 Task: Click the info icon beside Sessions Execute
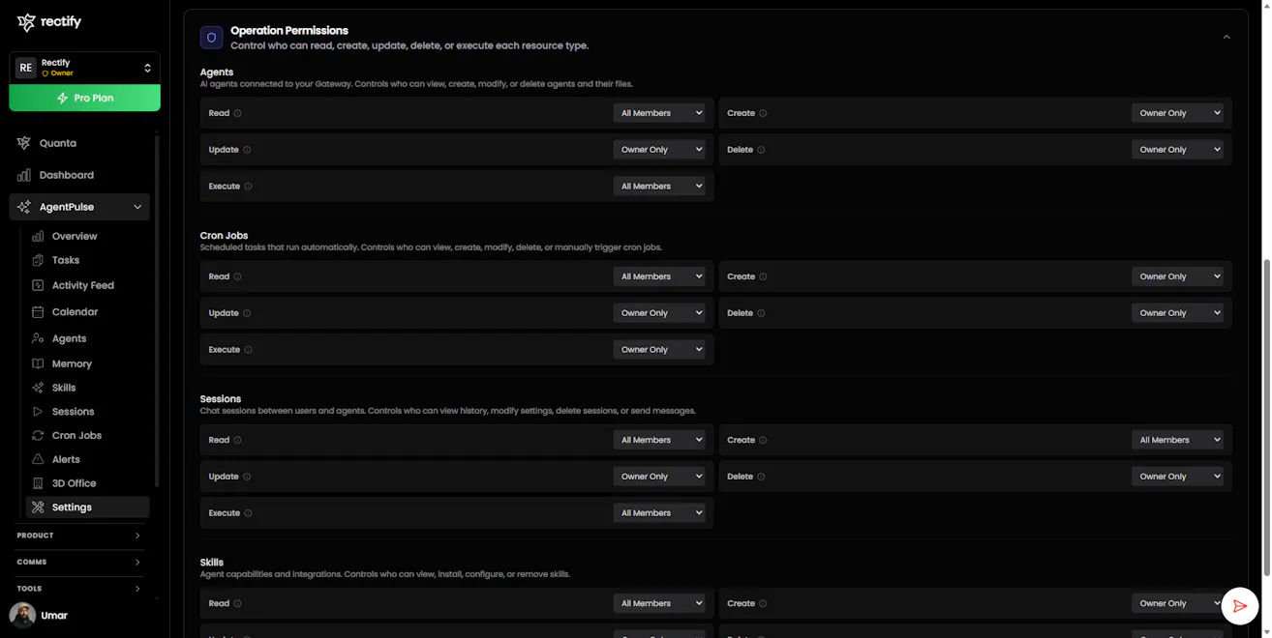click(x=248, y=513)
